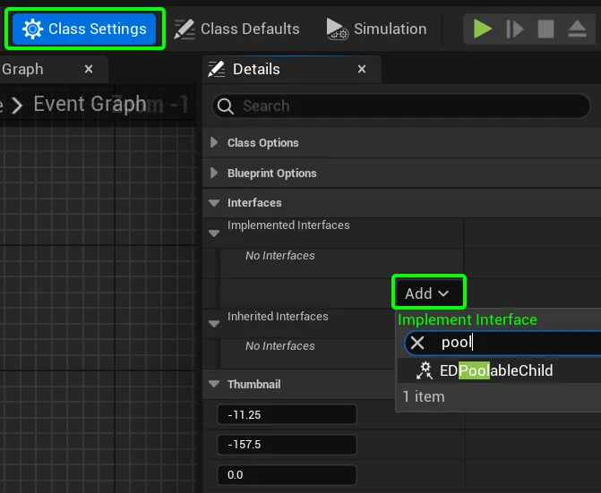The width and height of the screenshot is (601, 493).
Task: Select EDPoolableChild interface from results
Action: pos(495,370)
